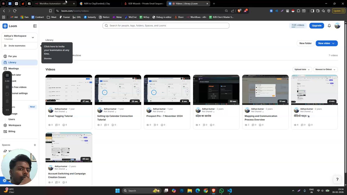
Task: Click the 7/25 videos usage indicator
Action: click(x=298, y=25)
